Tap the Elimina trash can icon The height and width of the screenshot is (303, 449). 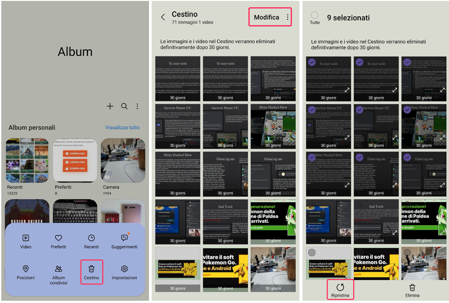click(412, 287)
